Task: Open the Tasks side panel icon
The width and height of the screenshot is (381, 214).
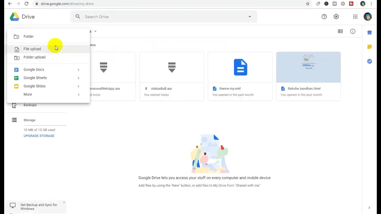Action: (x=369, y=61)
